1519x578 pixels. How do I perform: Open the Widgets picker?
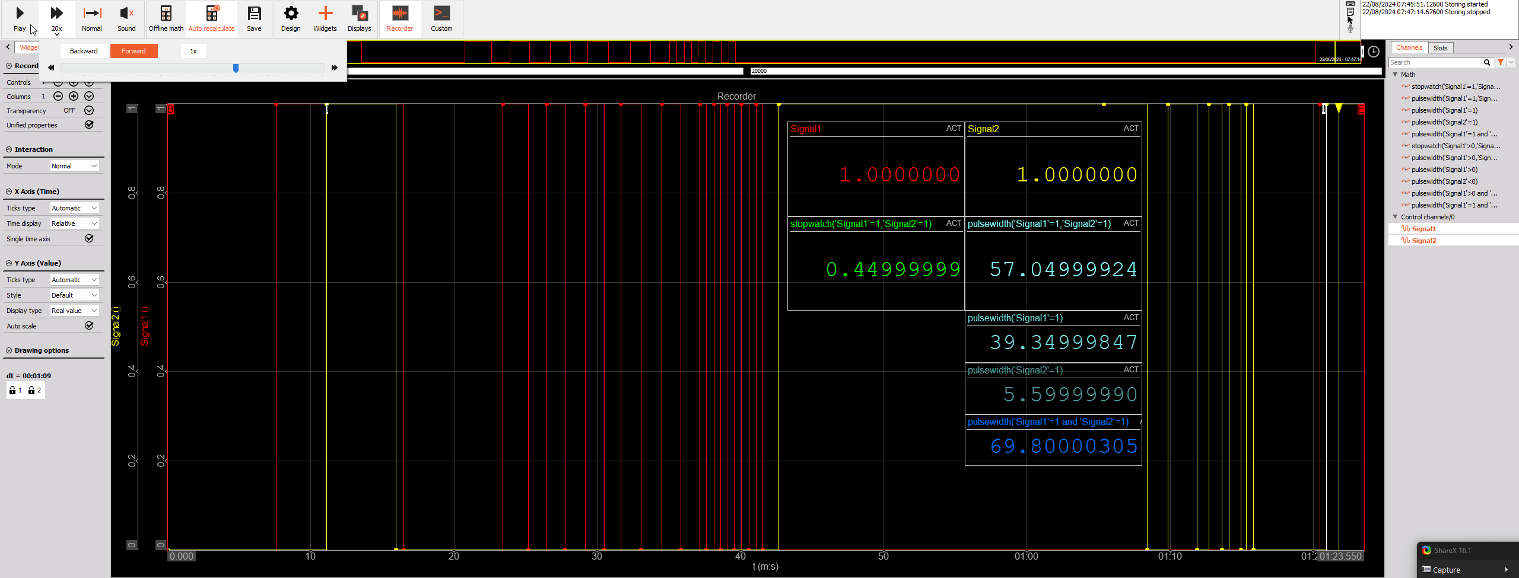click(x=325, y=19)
